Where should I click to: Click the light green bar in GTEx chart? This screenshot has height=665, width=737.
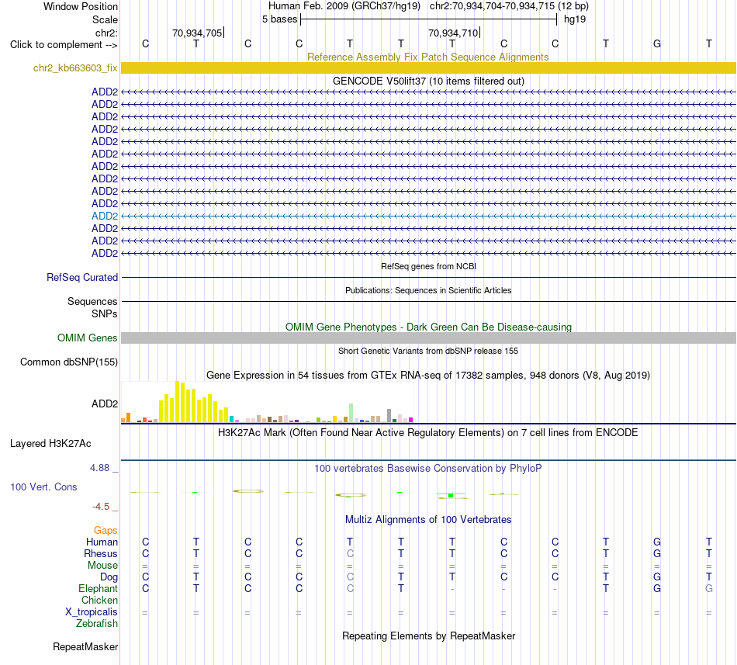[x=351, y=413]
